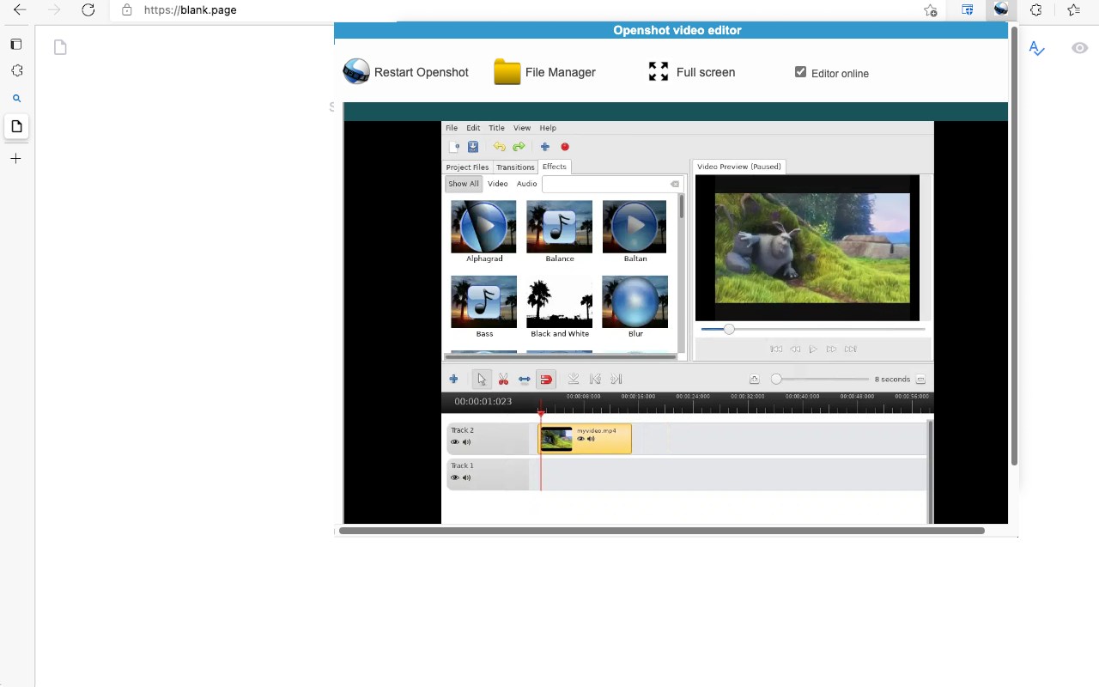Select the Blur effect thumbnail
The width and height of the screenshot is (1099, 687).
point(635,302)
